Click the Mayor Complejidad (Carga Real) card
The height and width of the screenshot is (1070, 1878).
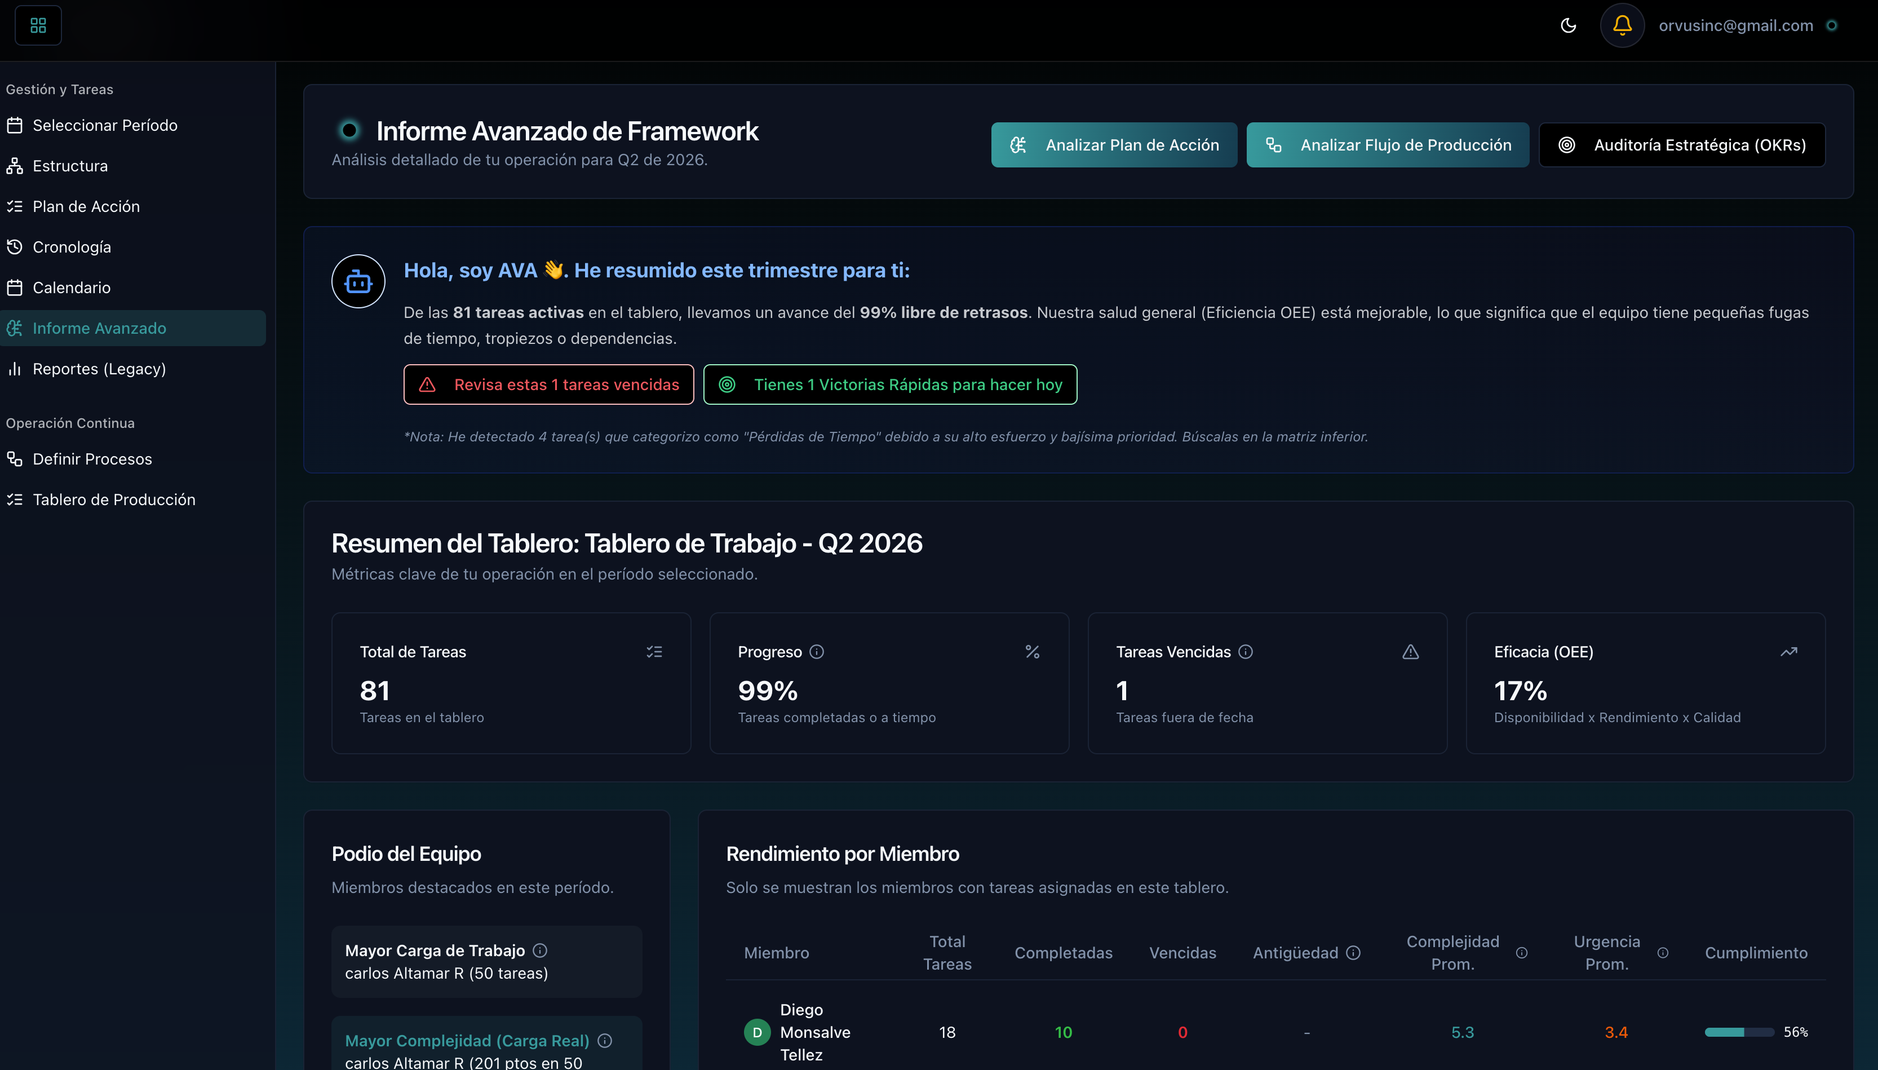click(x=486, y=1044)
